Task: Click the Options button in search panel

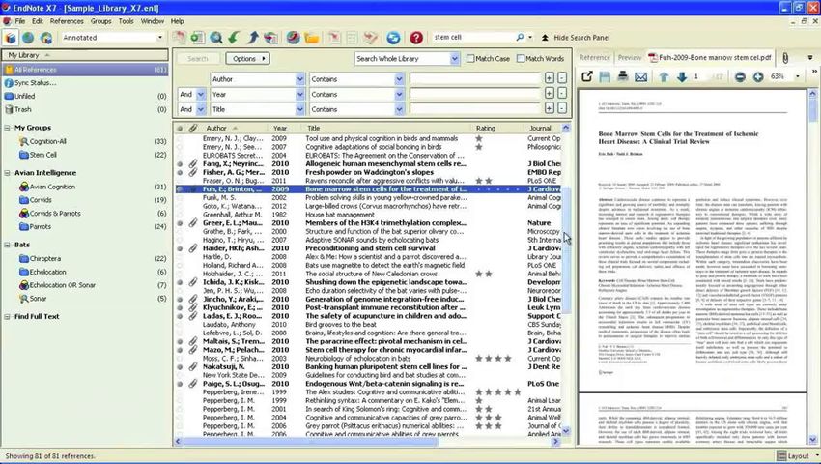Action: [x=247, y=59]
